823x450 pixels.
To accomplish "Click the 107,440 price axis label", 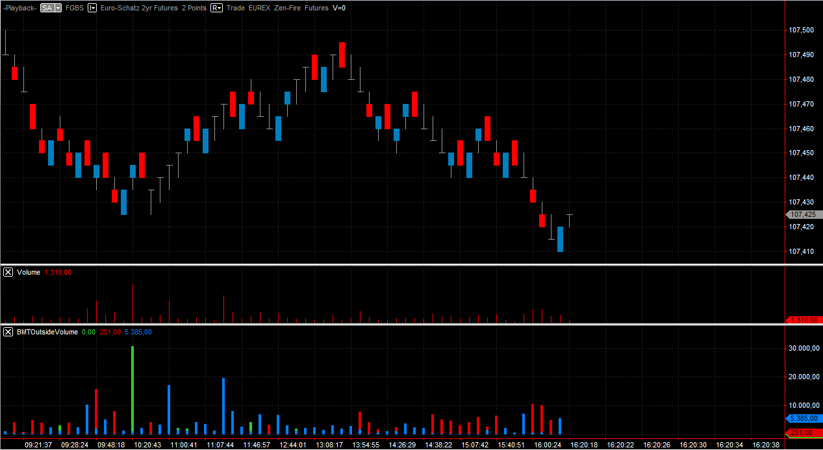I will click(x=801, y=177).
